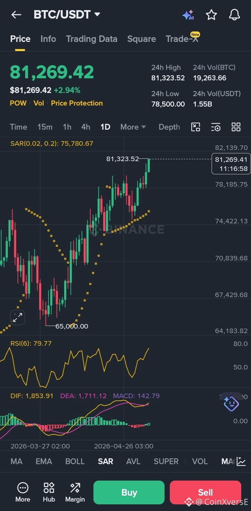Image resolution: width=251 pixels, height=511 pixels.
Task: Tap the red Sell button
Action: point(205,492)
